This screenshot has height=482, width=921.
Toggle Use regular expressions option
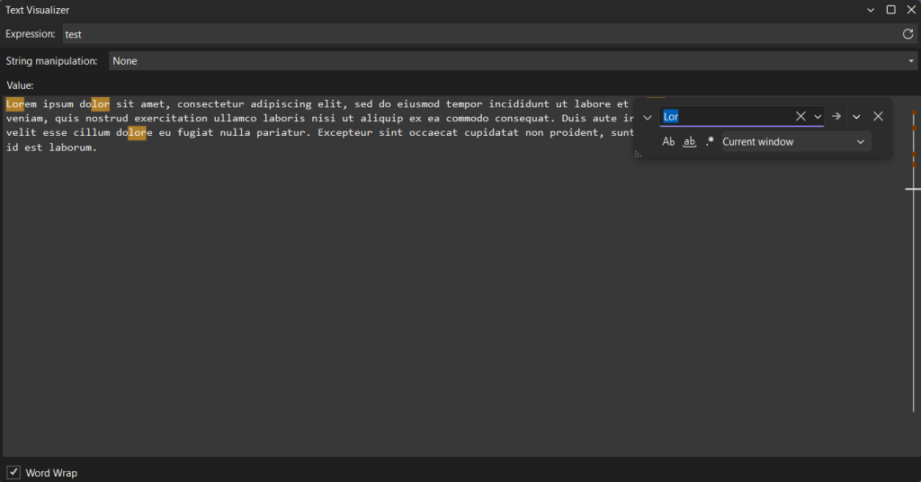(x=710, y=141)
